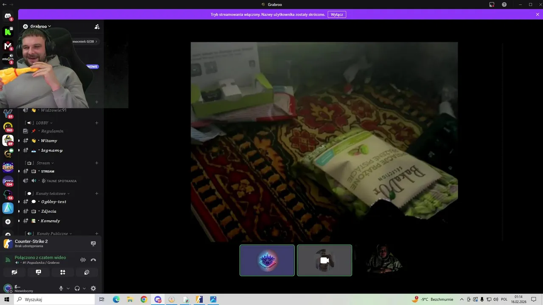Collapse the Kanały Publiczne category
The width and height of the screenshot is (543, 305).
(52, 233)
